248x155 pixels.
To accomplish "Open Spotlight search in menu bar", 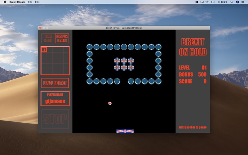I will [232, 2].
